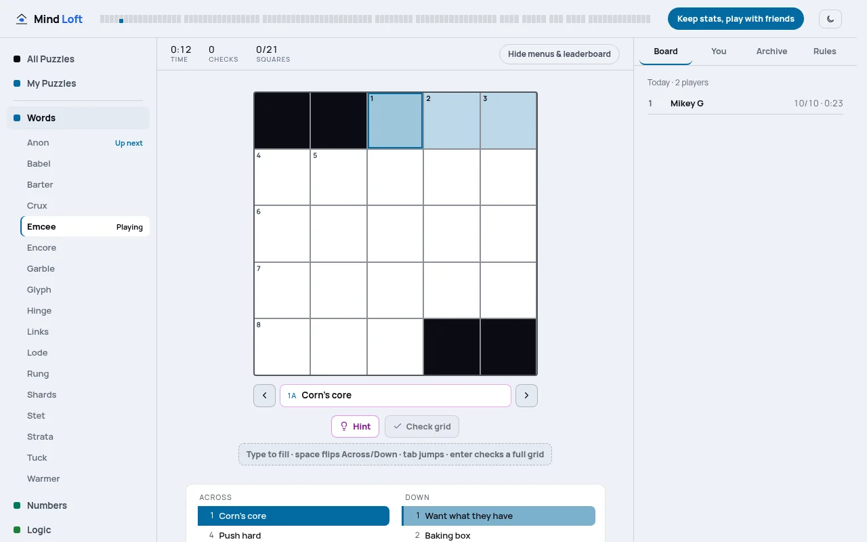This screenshot has height=542, width=867.
Task: Expand the Numbers category
Action: tap(78, 505)
